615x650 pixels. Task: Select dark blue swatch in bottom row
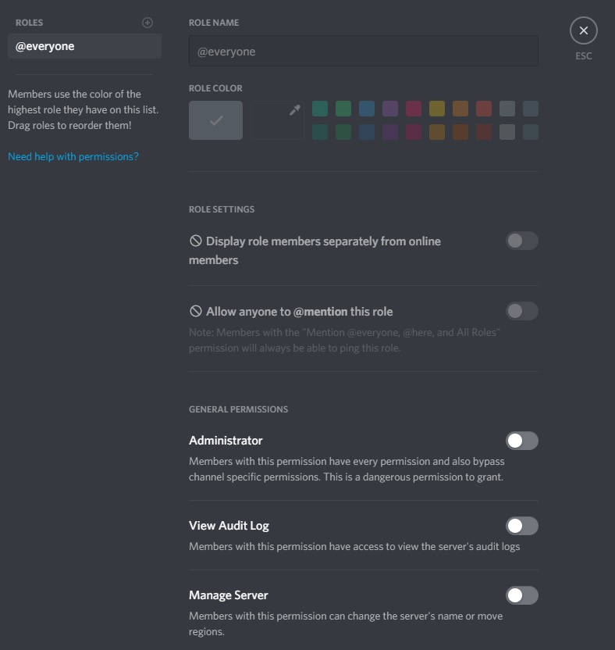(x=367, y=132)
